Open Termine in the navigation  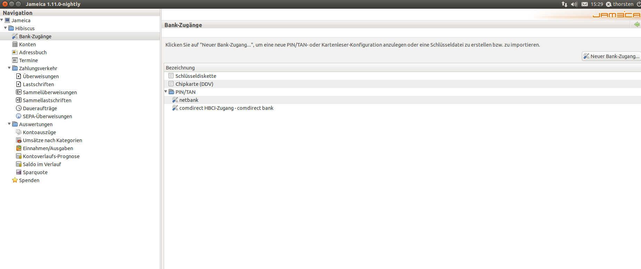[x=29, y=60]
